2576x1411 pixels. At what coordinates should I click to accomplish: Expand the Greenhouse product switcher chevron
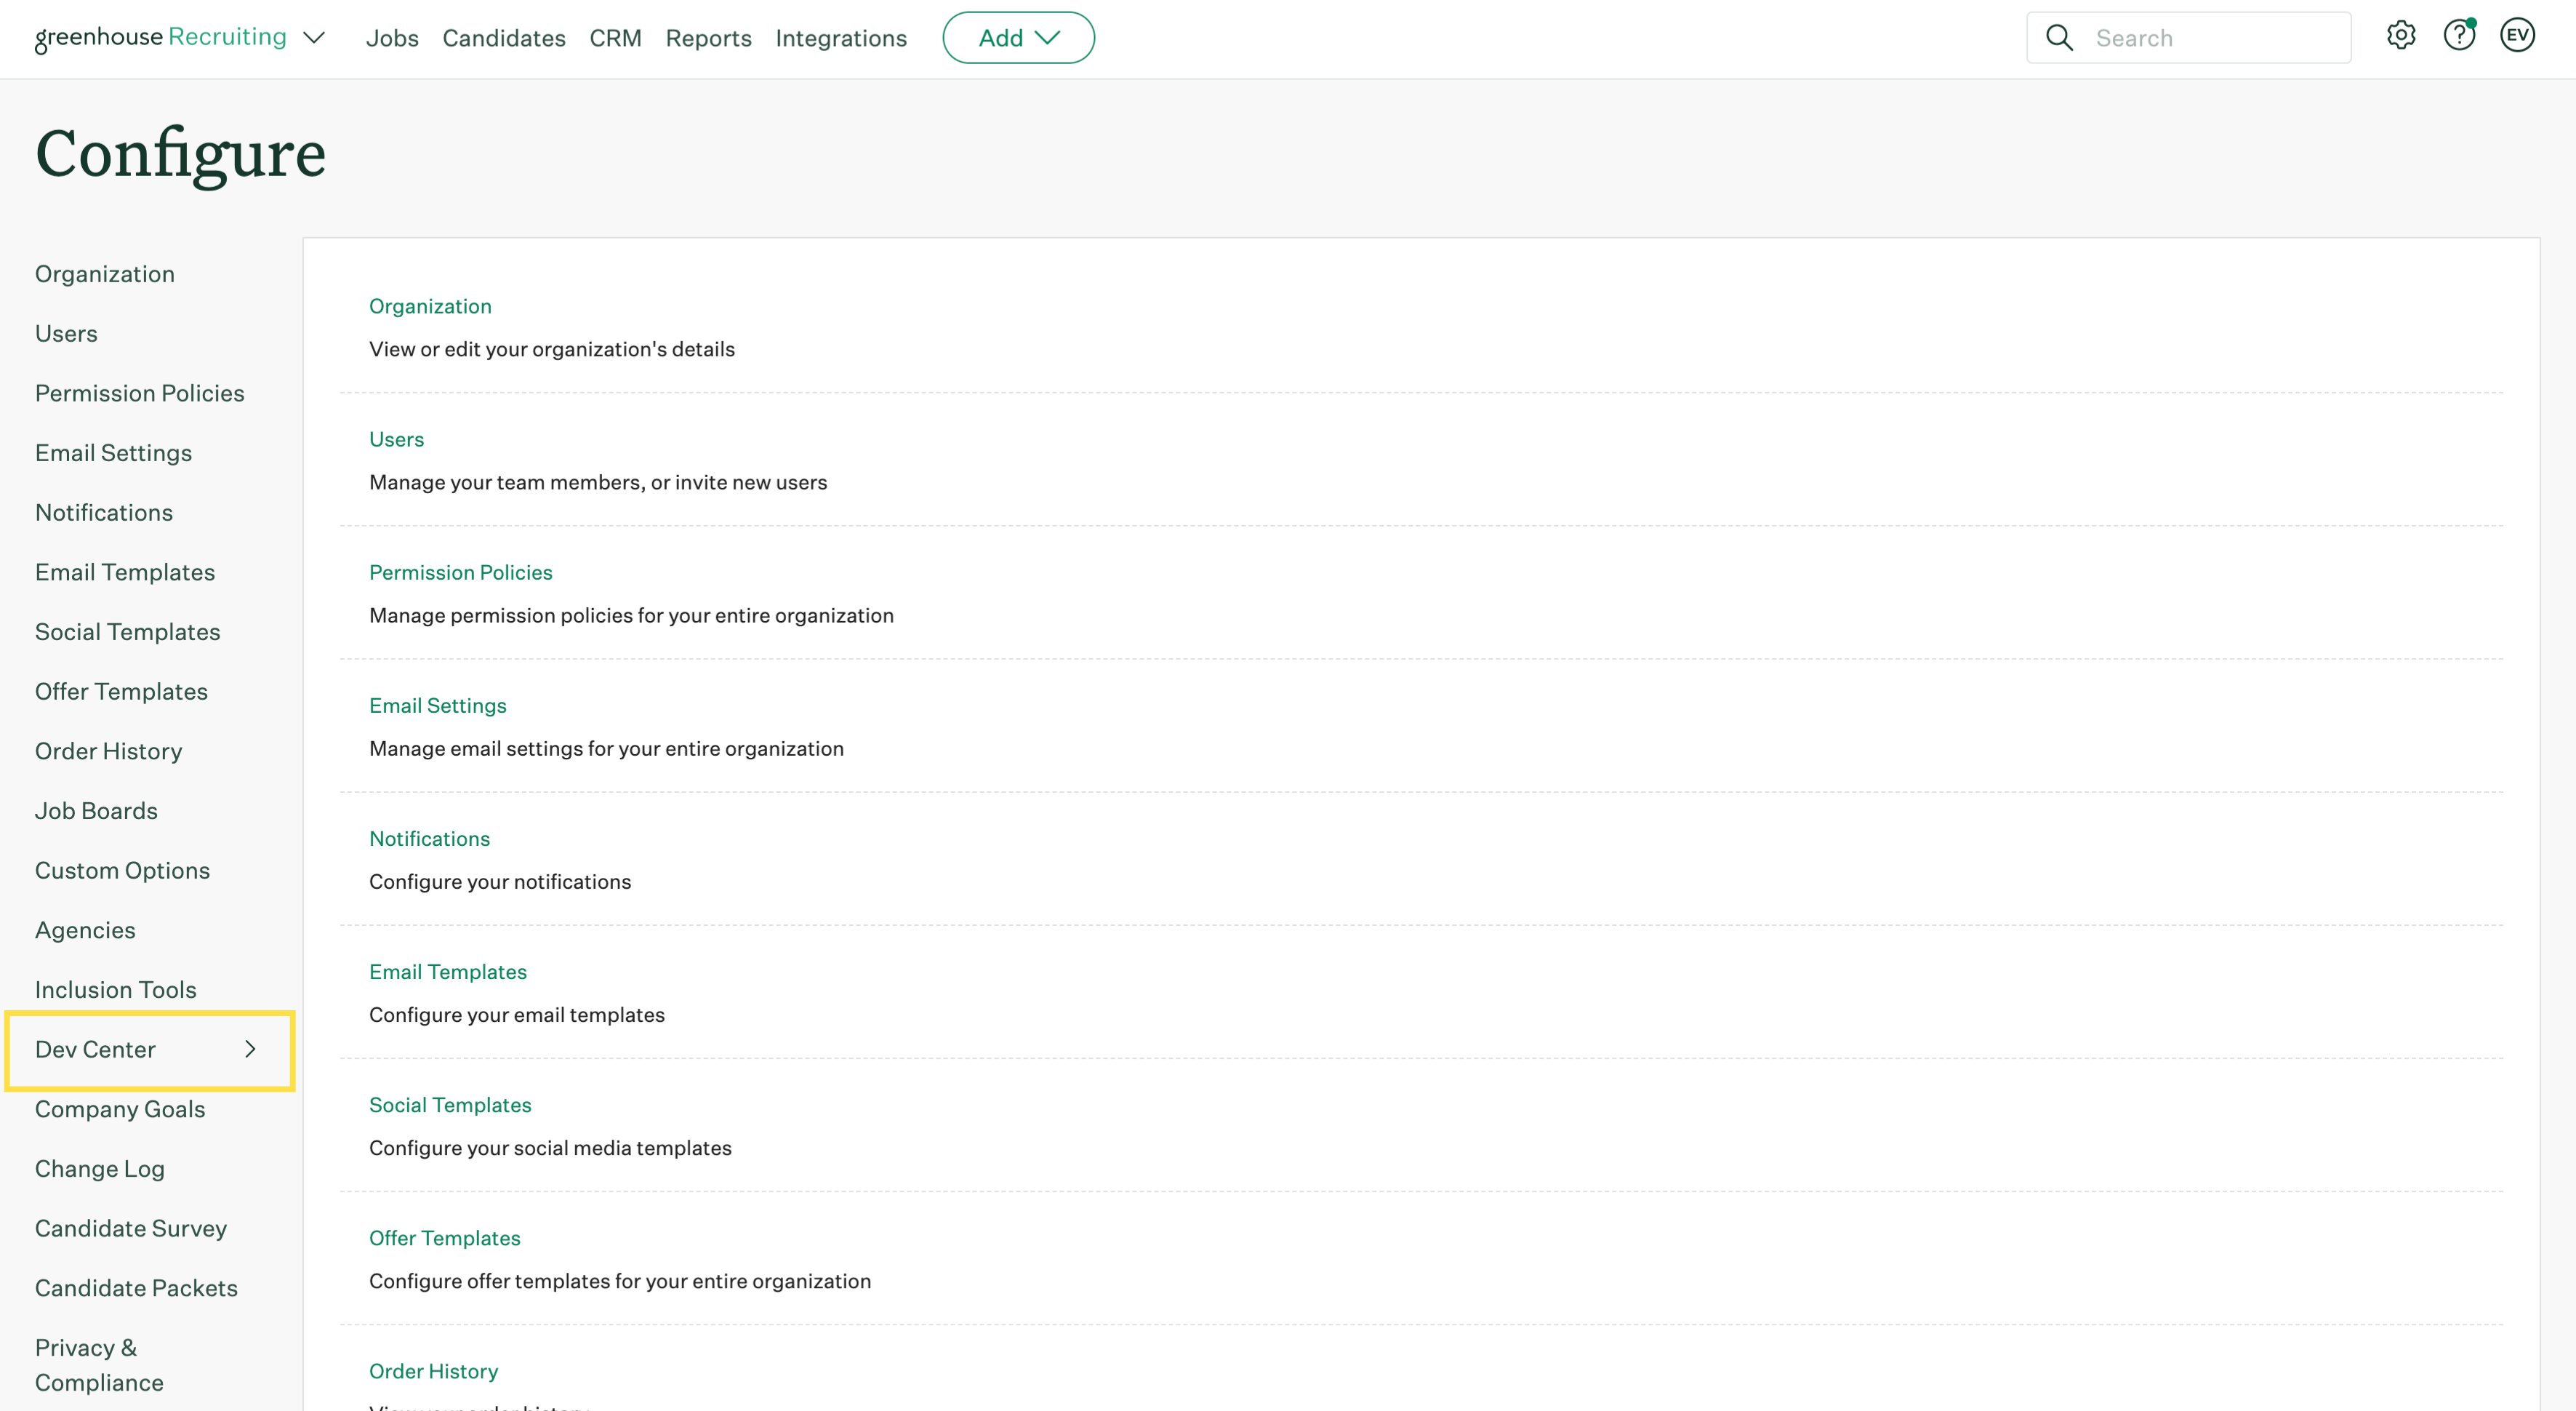pos(314,38)
